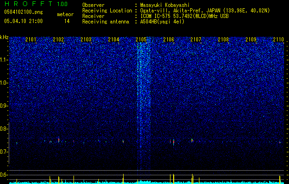Click the 2102 time marker

[58, 39]
